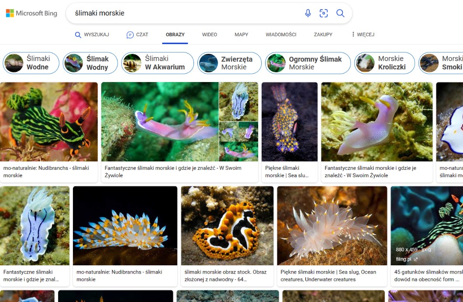
Task: Click the magnifying glass search button
Action: coord(340,13)
